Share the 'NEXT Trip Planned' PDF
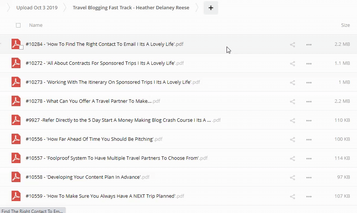Image resolution: width=357 pixels, height=213 pixels. tap(293, 196)
